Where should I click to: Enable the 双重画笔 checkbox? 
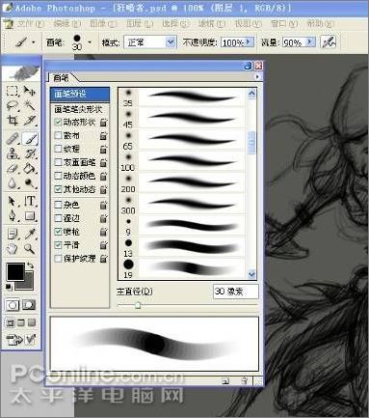point(58,162)
